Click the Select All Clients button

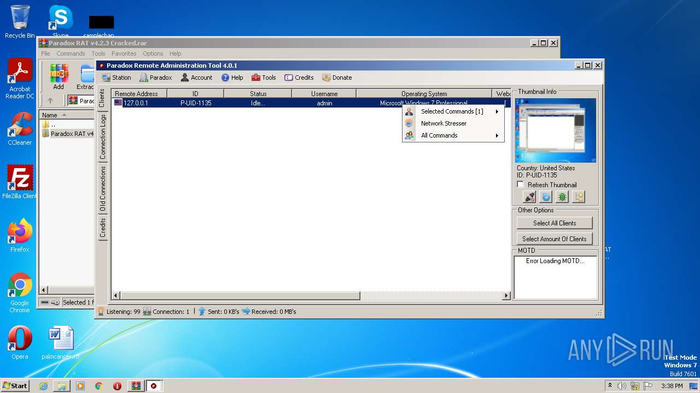[x=555, y=223]
